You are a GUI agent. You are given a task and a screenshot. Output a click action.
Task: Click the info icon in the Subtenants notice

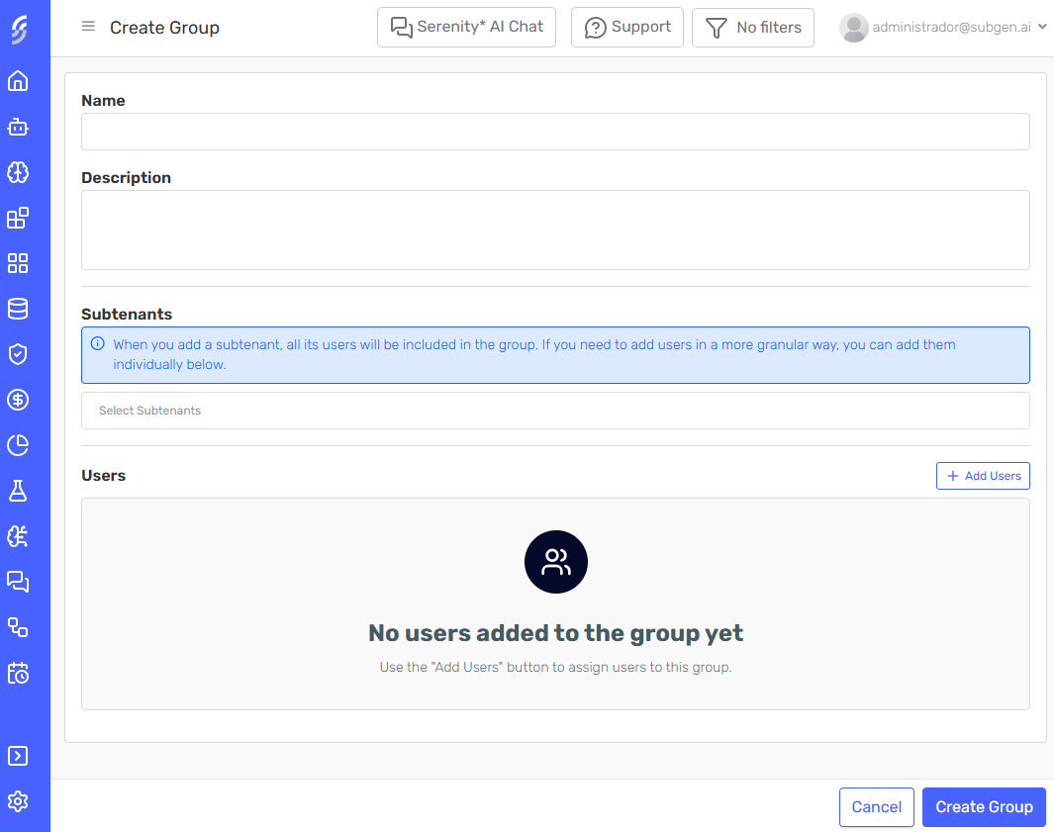(x=98, y=343)
